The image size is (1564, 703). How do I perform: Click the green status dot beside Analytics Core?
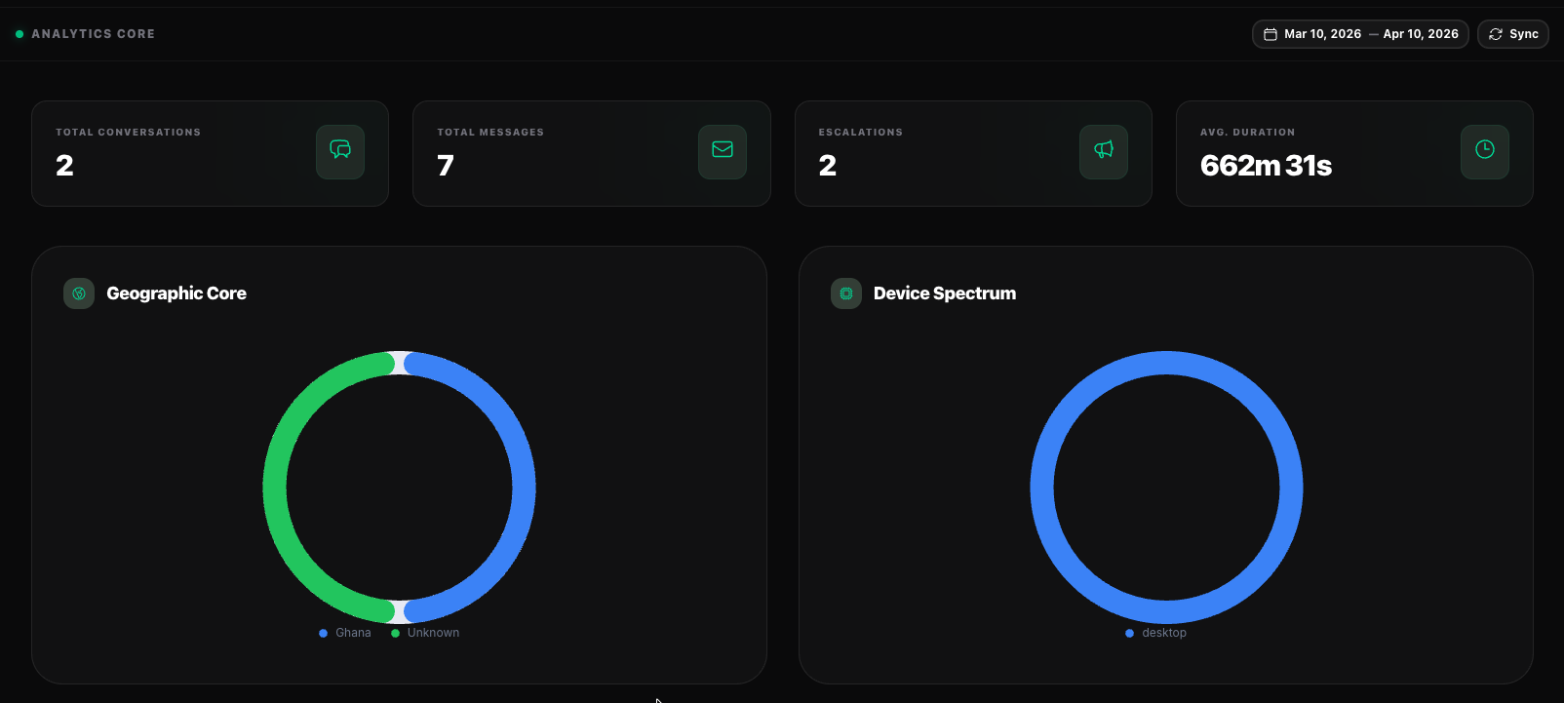coord(20,34)
